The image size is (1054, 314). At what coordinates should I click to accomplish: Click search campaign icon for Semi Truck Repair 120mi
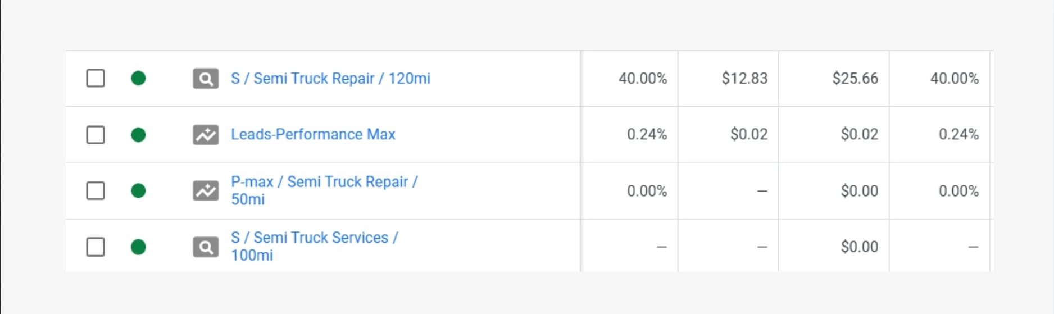pos(206,79)
